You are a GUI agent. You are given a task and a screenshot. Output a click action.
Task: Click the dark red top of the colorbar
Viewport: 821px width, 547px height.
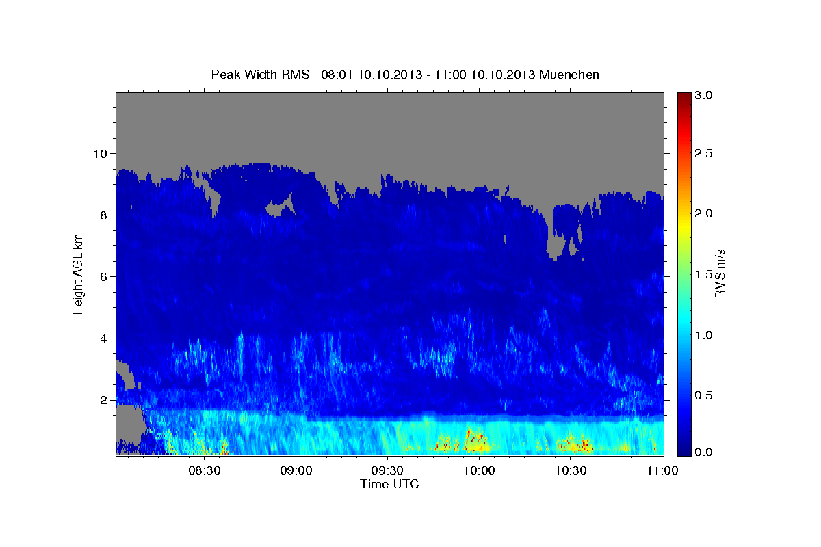[683, 99]
